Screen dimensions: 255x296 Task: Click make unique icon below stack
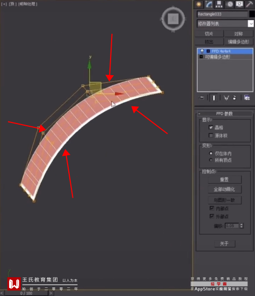click(x=226, y=98)
